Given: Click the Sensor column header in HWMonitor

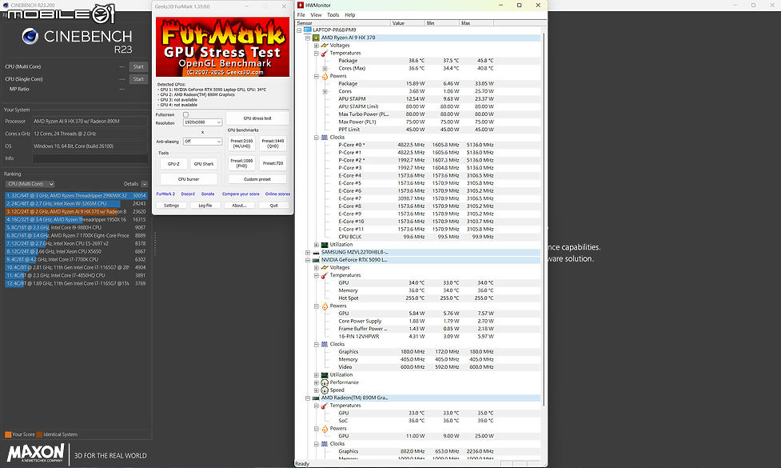Looking at the screenshot, I should click(x=343, y=23).
